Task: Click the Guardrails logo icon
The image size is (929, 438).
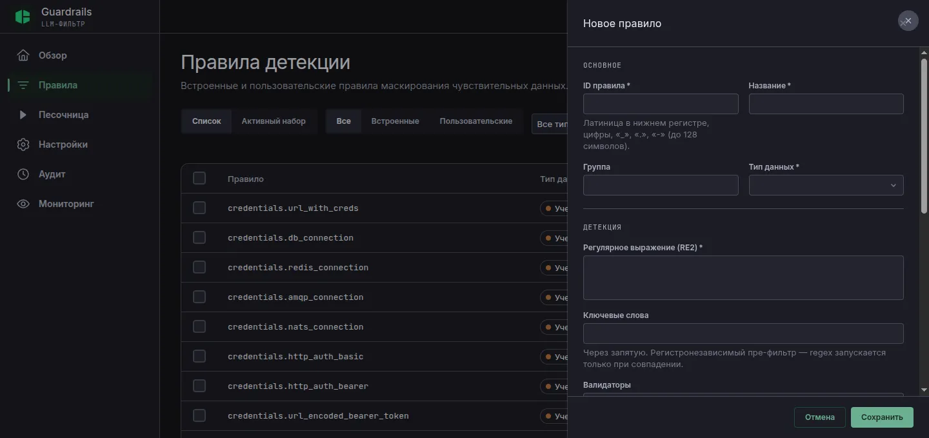Action: pyautogui.click(x=23, y=17)
